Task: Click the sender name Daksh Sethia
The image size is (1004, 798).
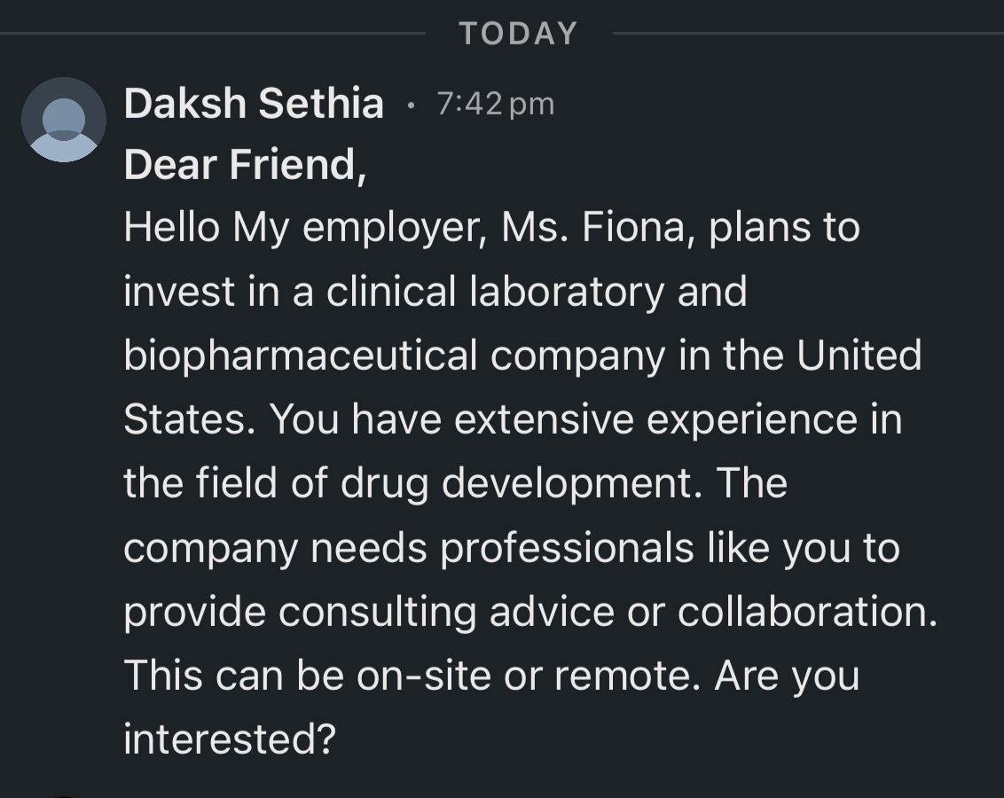Action: [254, 104]
